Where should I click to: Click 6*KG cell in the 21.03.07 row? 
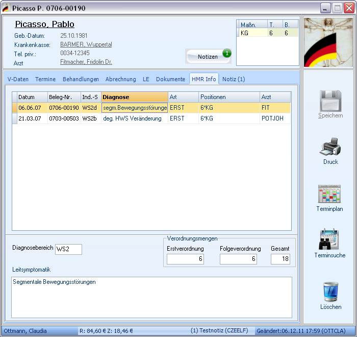pyautogui.click(x=229, y=118)
